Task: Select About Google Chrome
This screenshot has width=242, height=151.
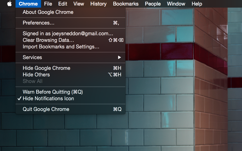Action: point(48,12)
